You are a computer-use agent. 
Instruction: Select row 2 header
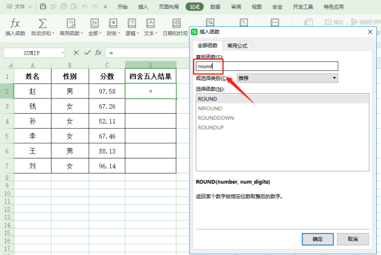tap(7, 91)
